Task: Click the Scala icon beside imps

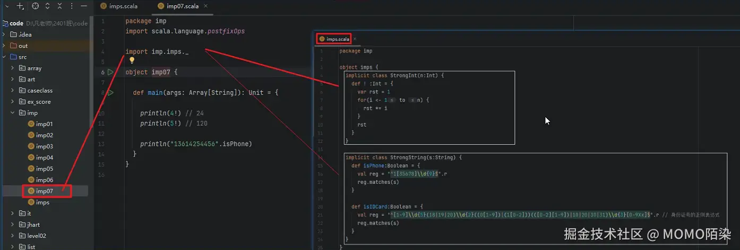Action: (31, 202)
